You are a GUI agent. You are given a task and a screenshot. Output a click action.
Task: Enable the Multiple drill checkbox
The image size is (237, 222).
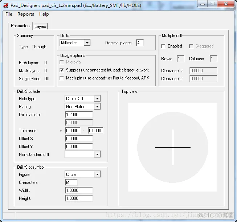[x=163, y=46]
